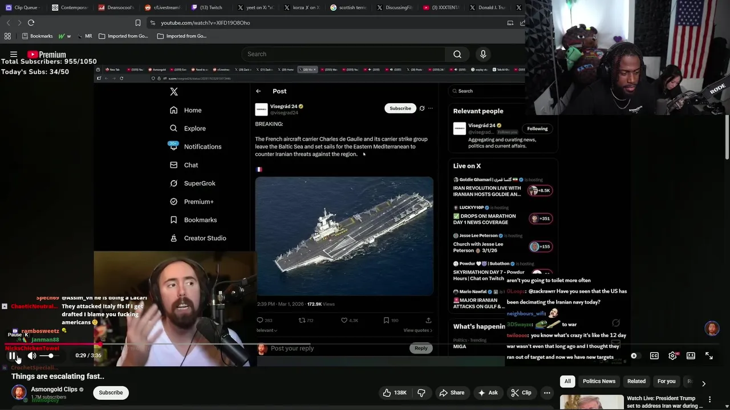730x410 pixels.
Task: Click Premium+ nav item inside video
Action: tap(192, 202)
